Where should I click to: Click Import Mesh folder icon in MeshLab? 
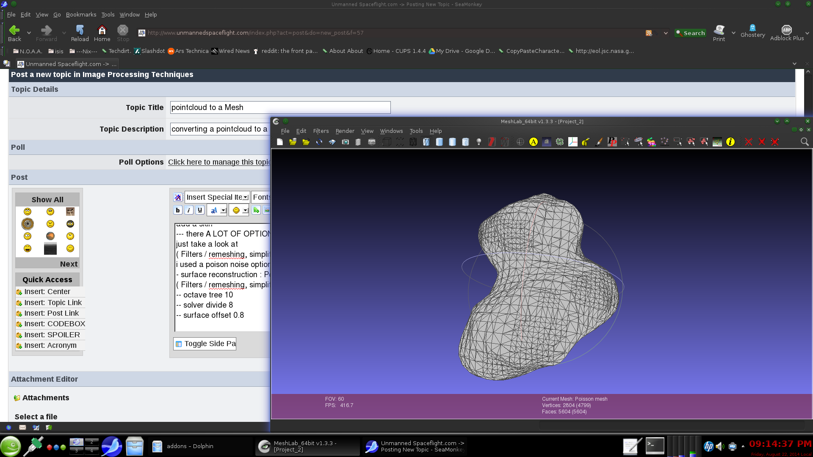coord(306,142)
